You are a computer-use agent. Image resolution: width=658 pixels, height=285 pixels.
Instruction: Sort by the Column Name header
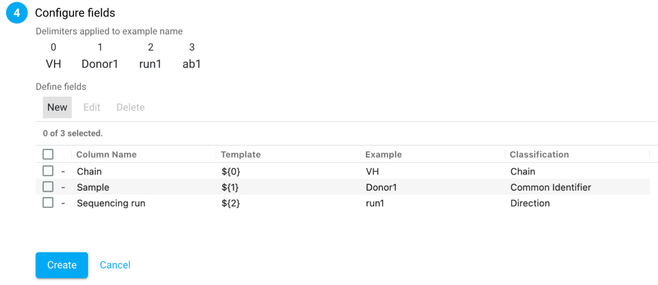[106, 155]
